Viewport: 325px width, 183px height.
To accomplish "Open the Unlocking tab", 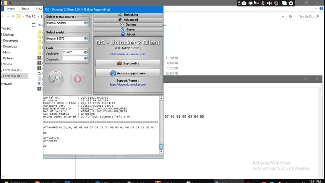I will (x=128, y=15).
